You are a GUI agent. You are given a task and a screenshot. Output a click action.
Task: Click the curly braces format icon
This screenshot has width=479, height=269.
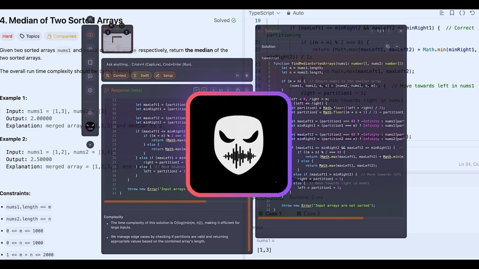[x=462, y=13]
